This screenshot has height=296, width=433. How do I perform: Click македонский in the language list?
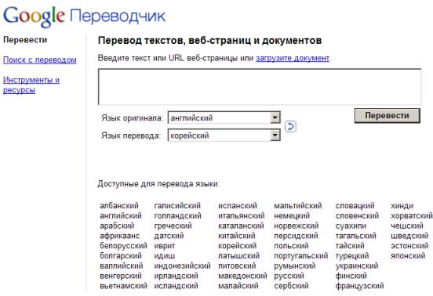coord(242,276)
